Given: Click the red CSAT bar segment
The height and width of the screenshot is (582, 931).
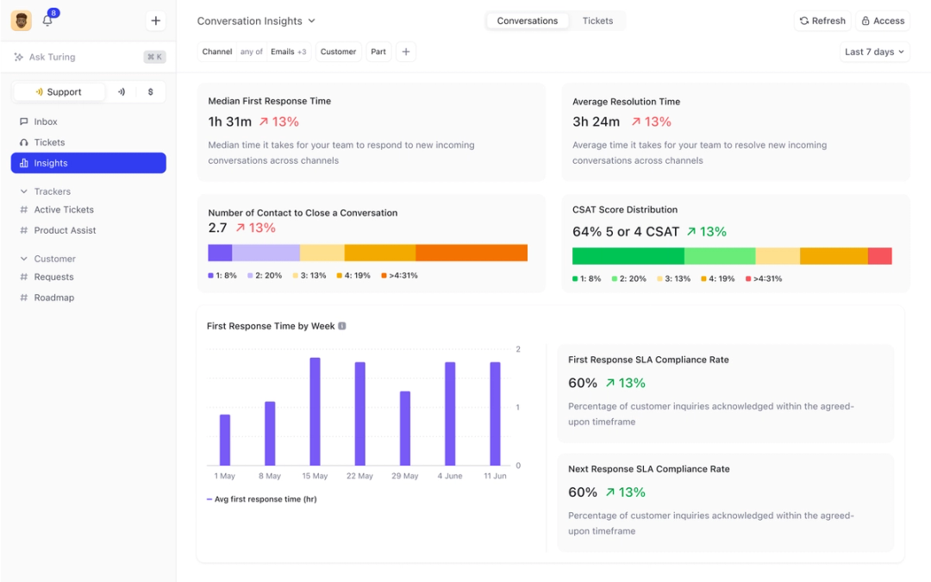Looking at the screenshot, I should click(x=880, y=256).
